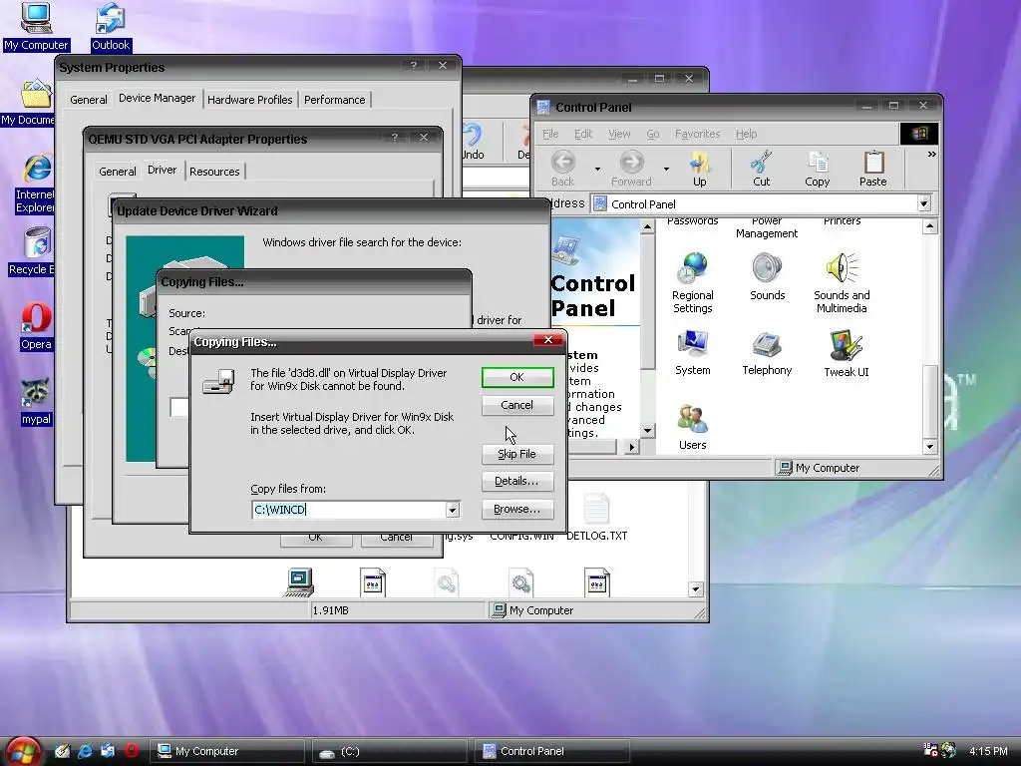Click the Copy files from path field

pyautogui.click(x=349, y=510)
